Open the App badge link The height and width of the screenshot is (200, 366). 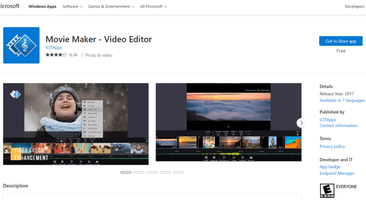(330, 167)
